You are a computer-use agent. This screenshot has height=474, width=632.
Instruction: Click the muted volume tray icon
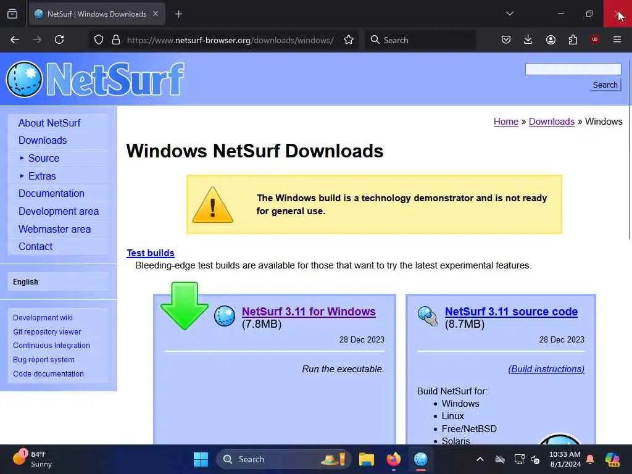click(x=535, y=459)
